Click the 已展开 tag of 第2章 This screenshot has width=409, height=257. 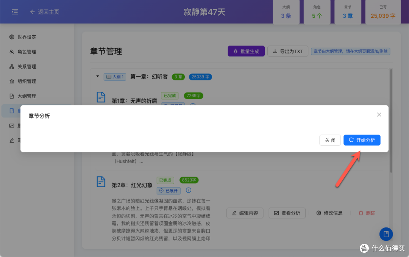click(x=169, y=191)
